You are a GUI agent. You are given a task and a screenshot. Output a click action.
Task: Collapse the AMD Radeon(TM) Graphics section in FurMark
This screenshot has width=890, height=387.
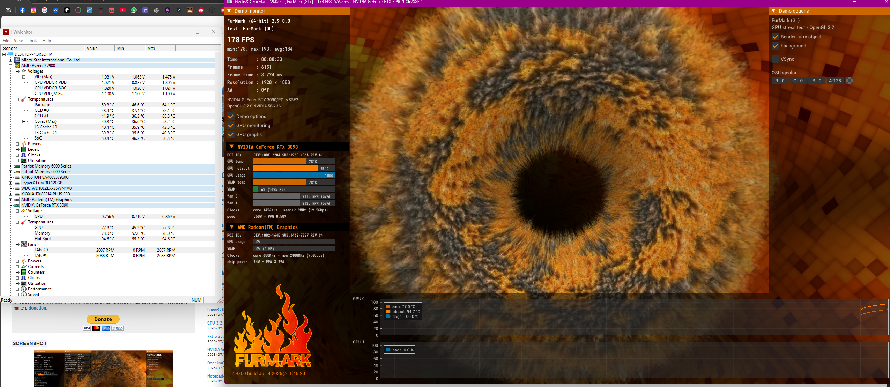click(232, 227)
